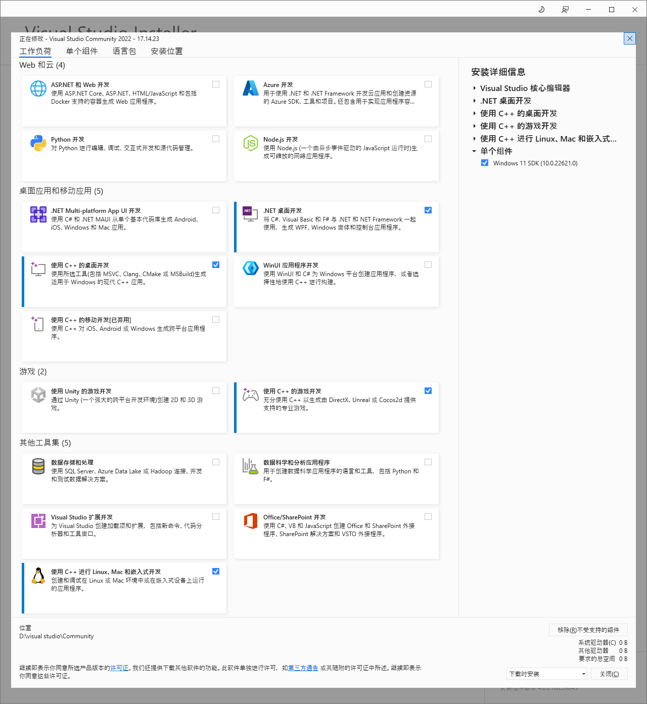
Task: Switch to the 语言包 tab
Action: [124, 51]
